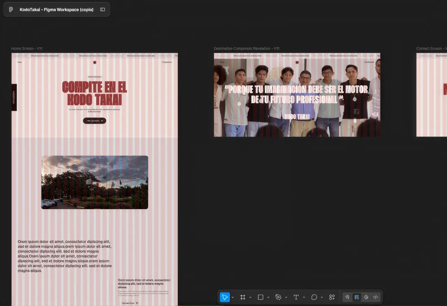Image resolution: width=447 pixels, height=306 pixels.
Task: Switch to the diamond-icon mode in toolbar
Action: (366, 297)
